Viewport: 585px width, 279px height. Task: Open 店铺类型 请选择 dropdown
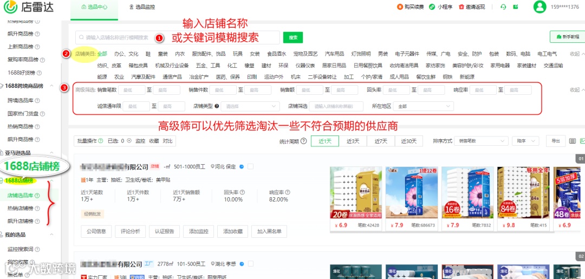tap(250, 106)
